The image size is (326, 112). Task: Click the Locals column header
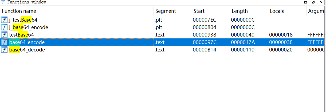(x=277, y=11)
